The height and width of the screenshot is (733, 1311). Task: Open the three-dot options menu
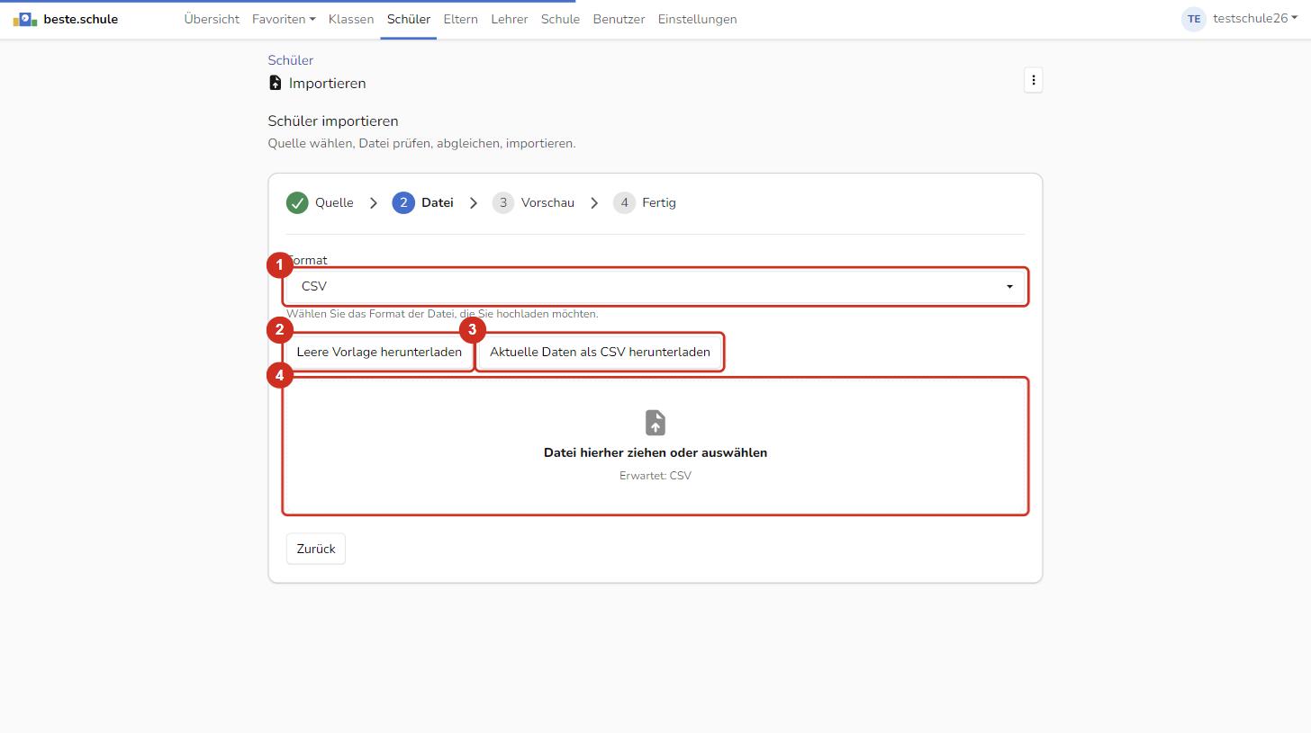[x=1033, y=80]
